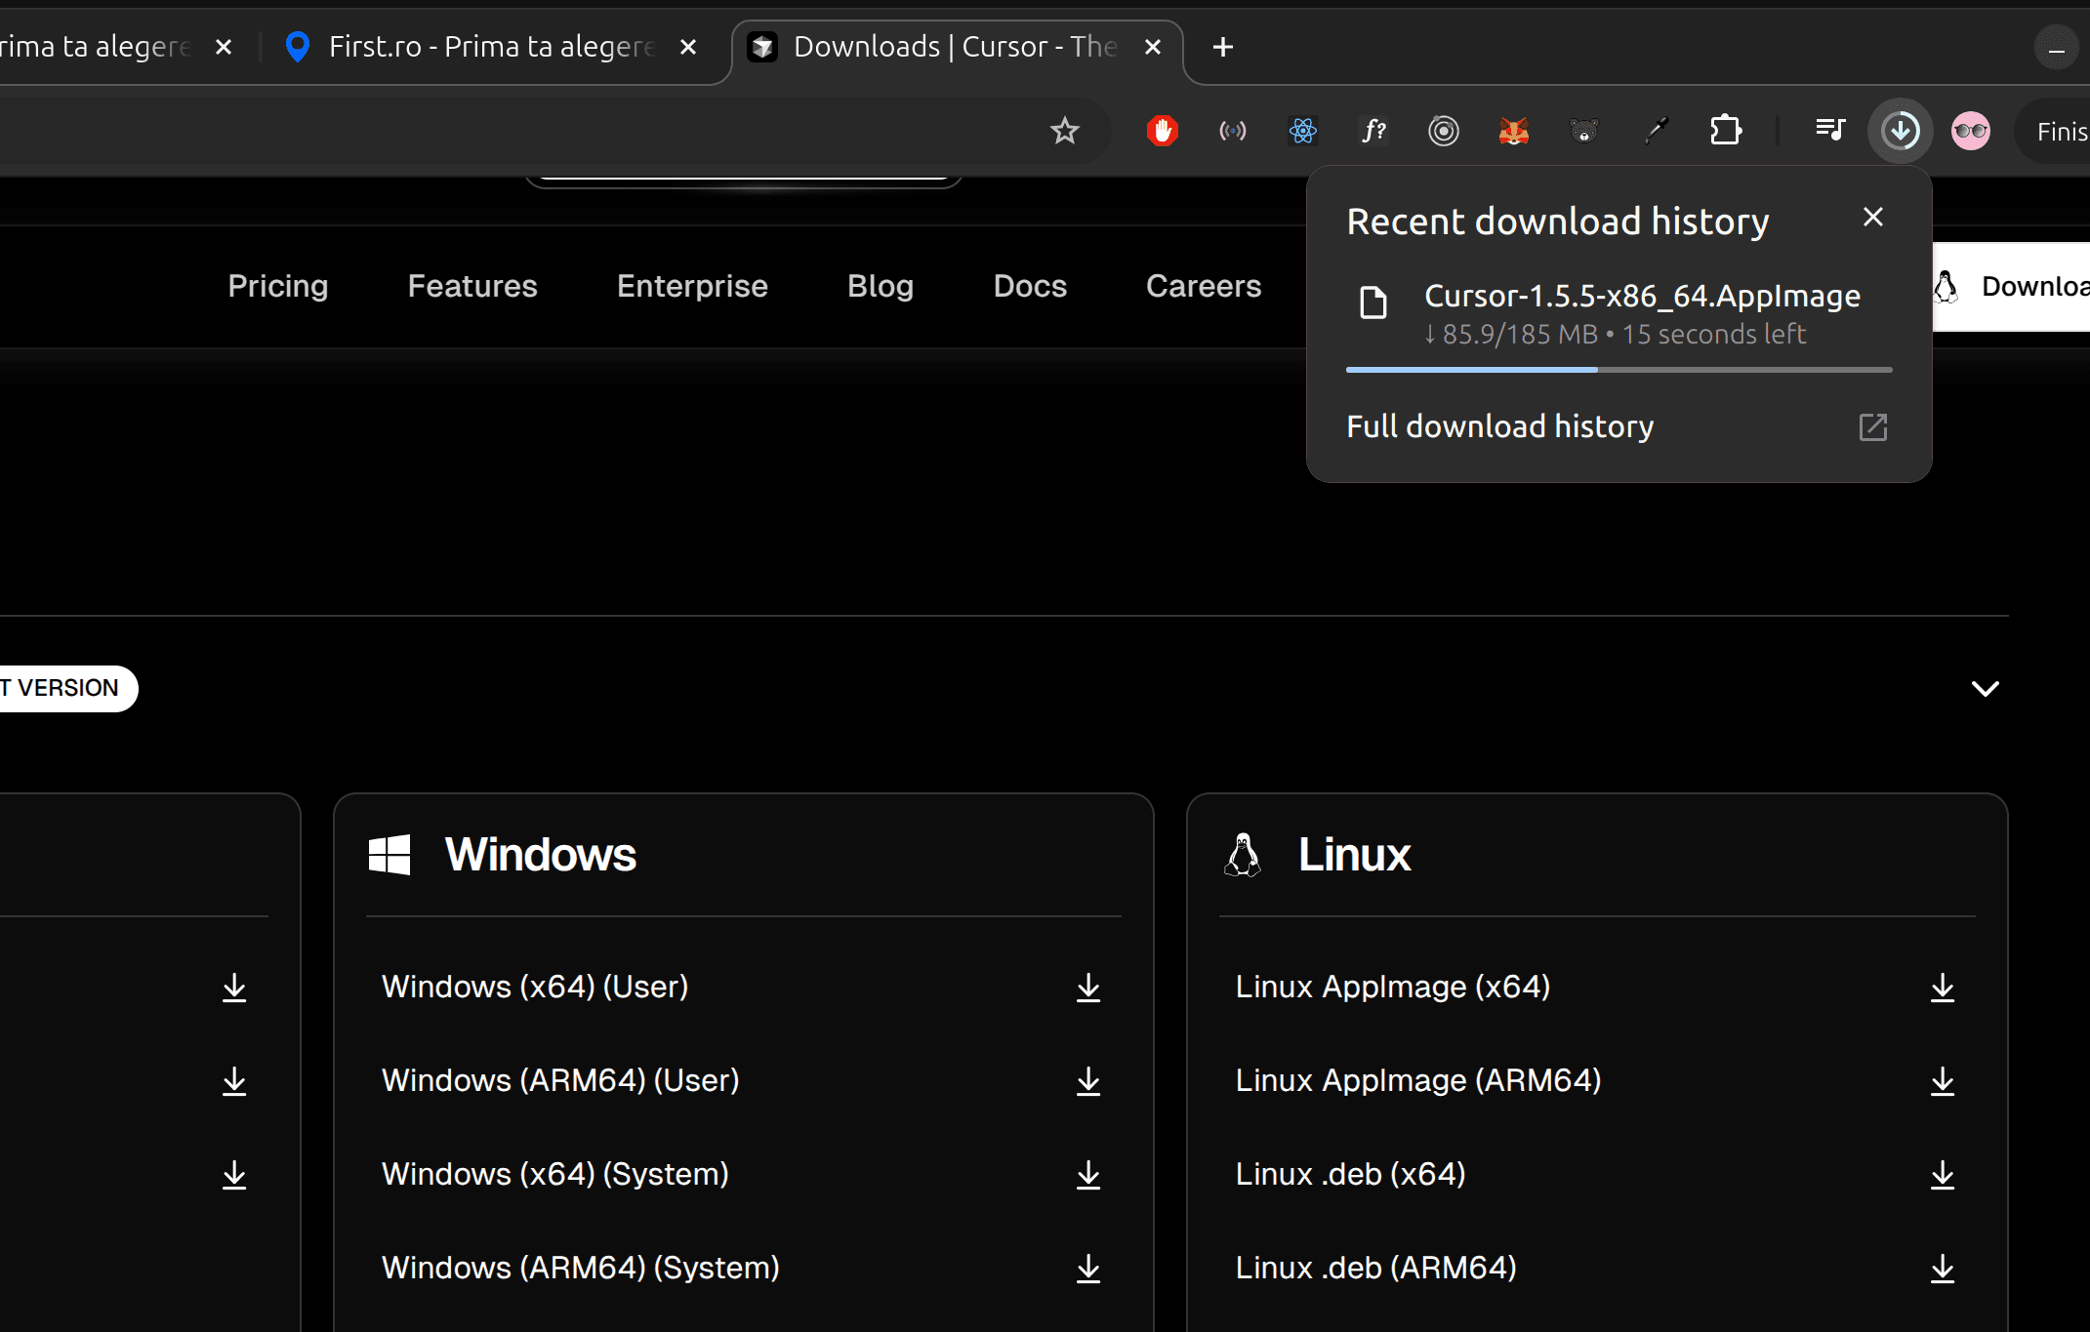Open the MetaMask fox extension
This screenshot has height=1332, width=2090.
(1513, 131)
